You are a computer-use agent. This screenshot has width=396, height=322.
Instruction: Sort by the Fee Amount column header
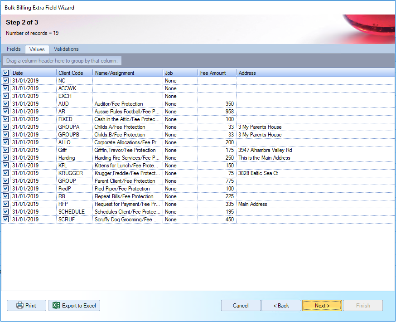(217, 73)
